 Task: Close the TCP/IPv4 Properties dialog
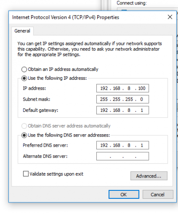170,17
